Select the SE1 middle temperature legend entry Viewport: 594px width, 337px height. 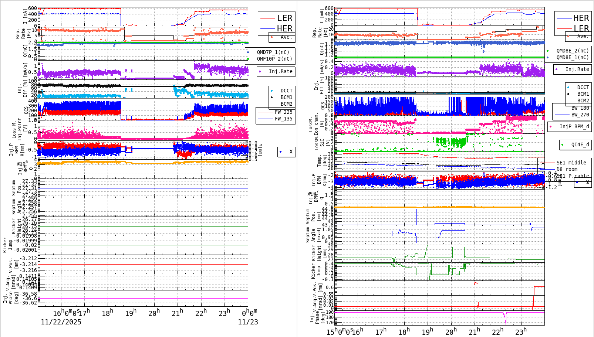(x=571, y=163)
